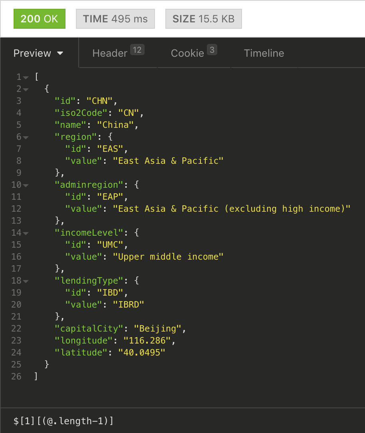The image size is (365, 433).
Task: Click the 200 OK status badge
Action: click(x=40, y=19)
